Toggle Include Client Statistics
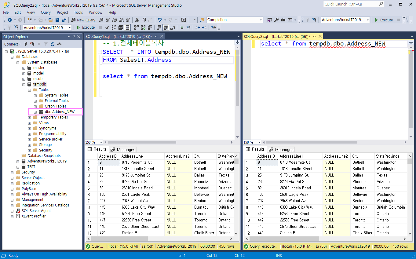The image size is (416, 259). point(150,27)
